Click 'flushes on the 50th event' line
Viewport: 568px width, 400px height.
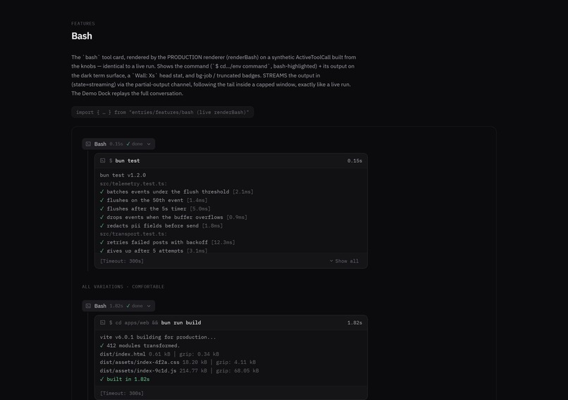(154, 200)
